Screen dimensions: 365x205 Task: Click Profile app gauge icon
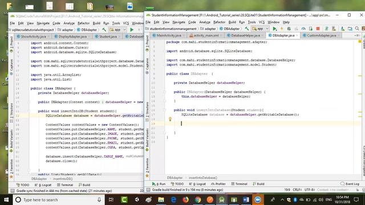click(x=303, y=28)
